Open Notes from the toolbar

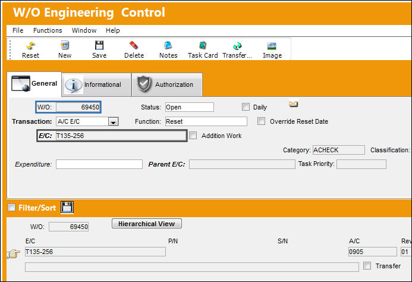[x=168, y=45]
